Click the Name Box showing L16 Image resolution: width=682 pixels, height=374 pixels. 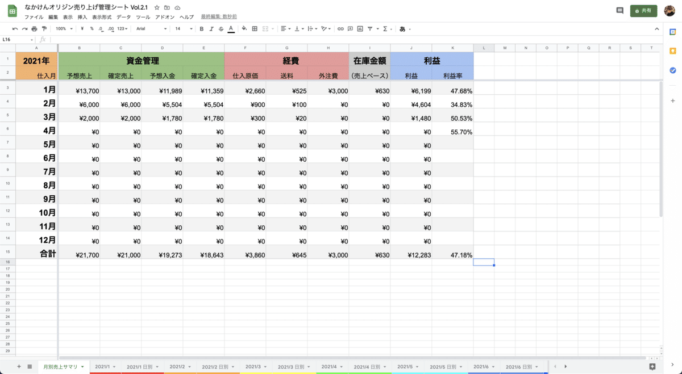17,39
